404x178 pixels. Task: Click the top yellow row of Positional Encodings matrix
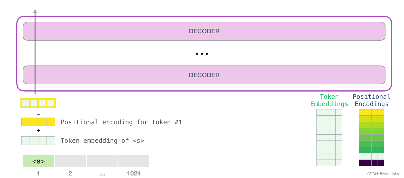371,112
